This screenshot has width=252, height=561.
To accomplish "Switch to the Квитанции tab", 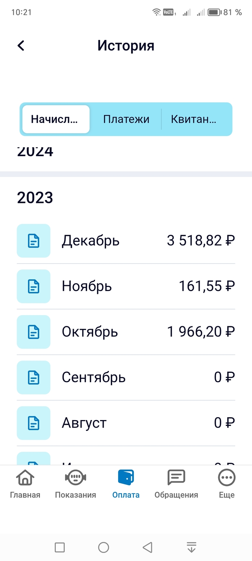I will coord(194,119).
